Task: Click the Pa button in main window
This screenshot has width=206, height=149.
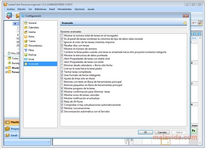Action: [194, 131]
